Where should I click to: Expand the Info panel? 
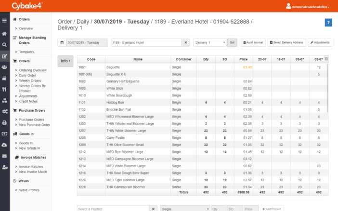[65, 61]
